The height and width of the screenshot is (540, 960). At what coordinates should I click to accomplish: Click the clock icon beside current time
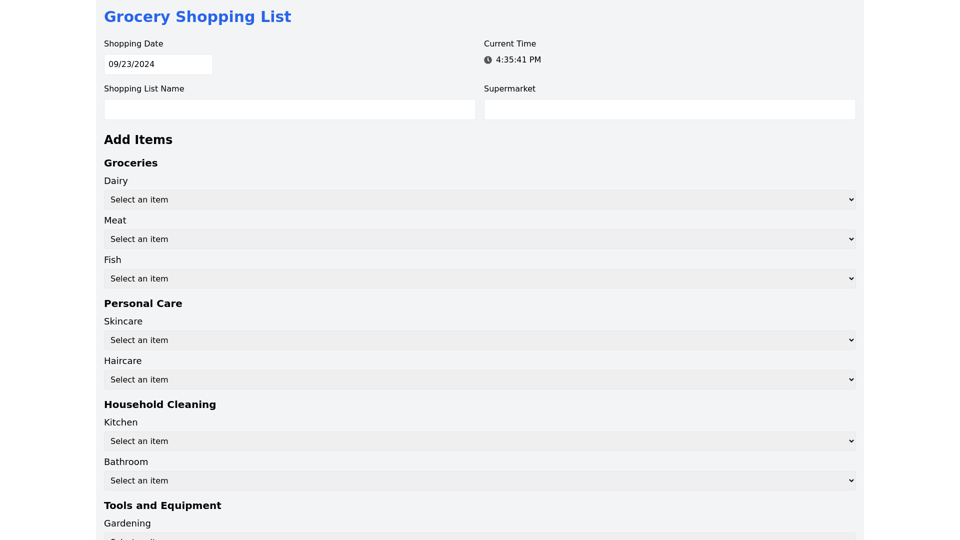click(x=488, y=60)
